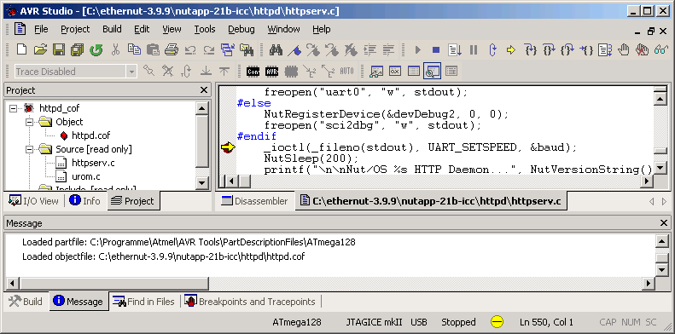Open the Edit menu
675x334 pixels.
coord(142,29)
